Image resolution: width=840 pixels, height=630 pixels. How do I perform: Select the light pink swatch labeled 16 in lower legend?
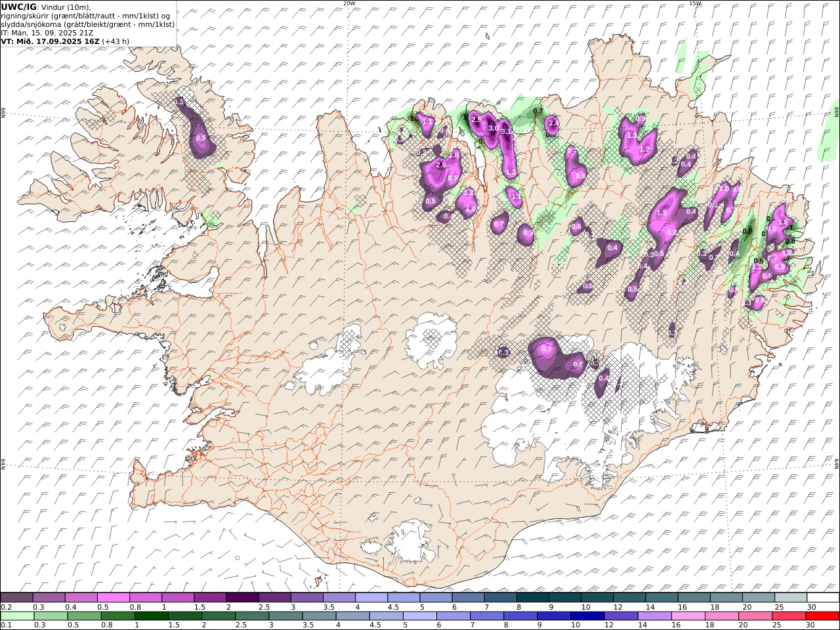(x=688, y=616)
